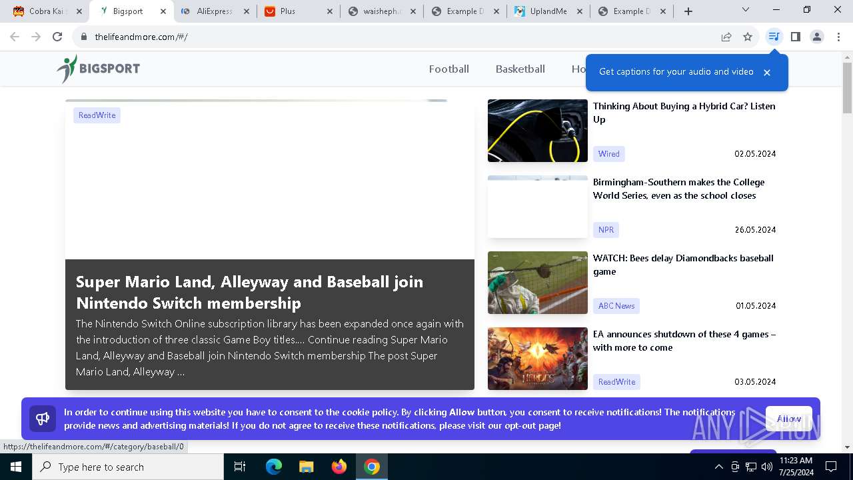
Task: Open Birmingham-Southern College World Series article
Action: point(679,189)
